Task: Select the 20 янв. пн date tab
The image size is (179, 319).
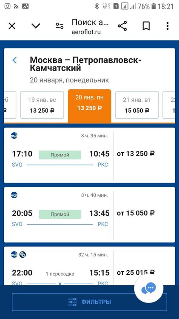Action: pos(89,106)
